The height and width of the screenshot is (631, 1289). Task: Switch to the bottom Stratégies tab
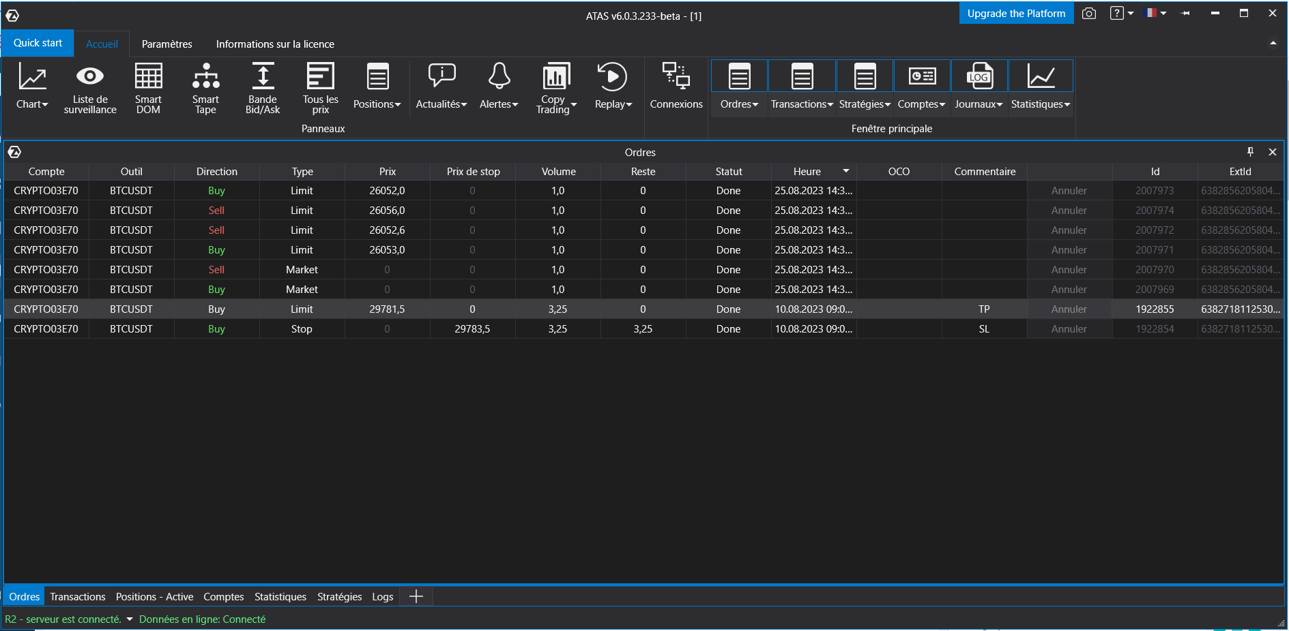point(339,597)
